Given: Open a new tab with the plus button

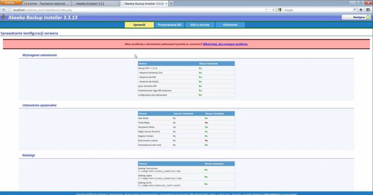Looking at the screenshot, I should pyautogui.click(x=171, y=3).
